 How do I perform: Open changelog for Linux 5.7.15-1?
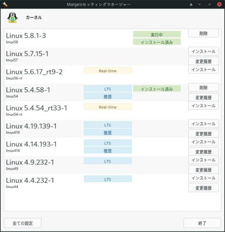click(204, 61)
